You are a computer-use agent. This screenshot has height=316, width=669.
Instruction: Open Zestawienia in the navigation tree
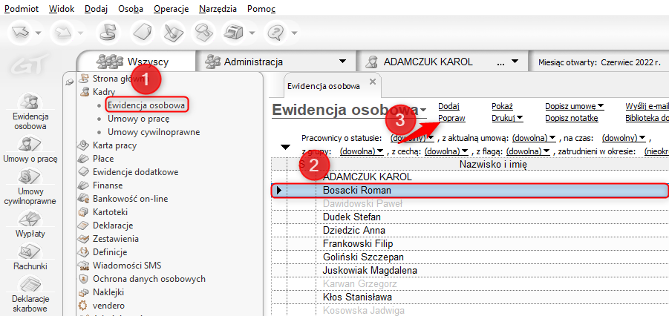pos(115,239)
